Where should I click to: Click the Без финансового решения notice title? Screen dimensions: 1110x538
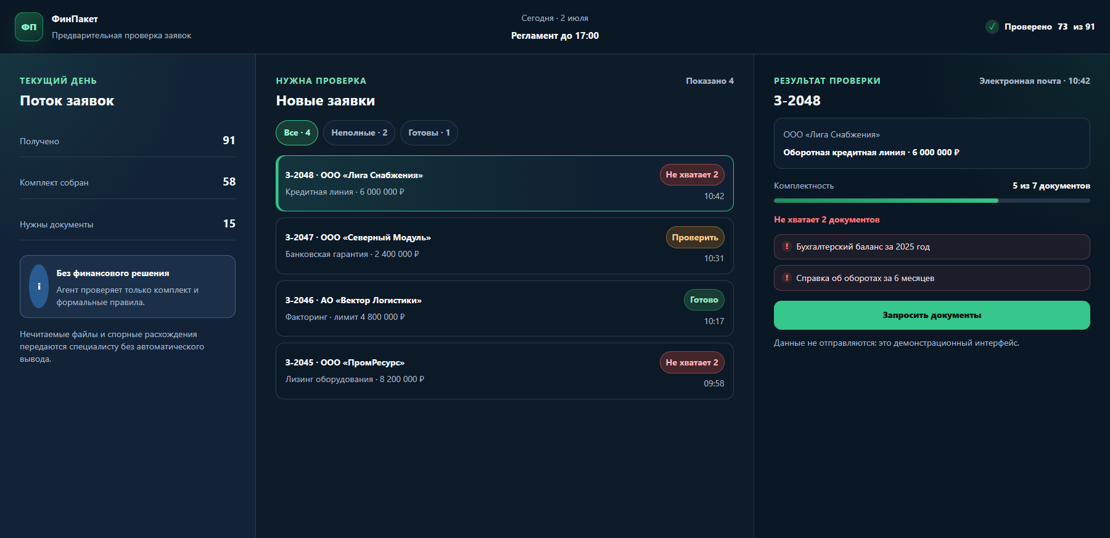113,274
